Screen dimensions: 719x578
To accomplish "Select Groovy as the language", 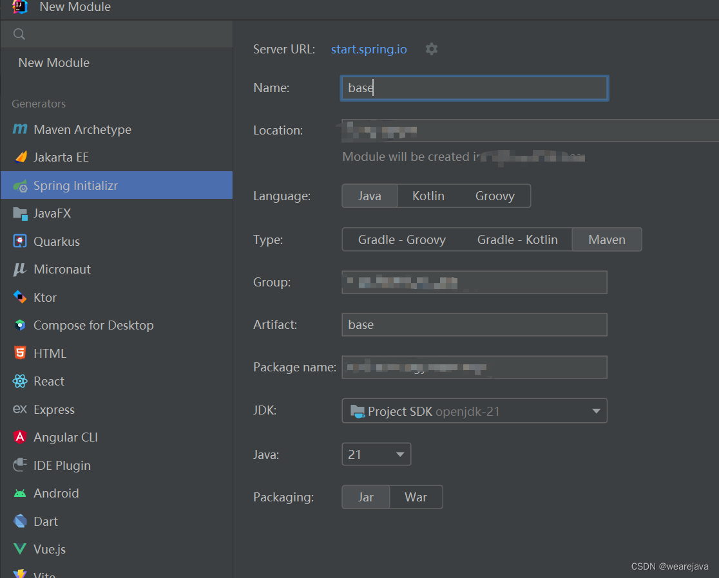I will tap(495, 196).
